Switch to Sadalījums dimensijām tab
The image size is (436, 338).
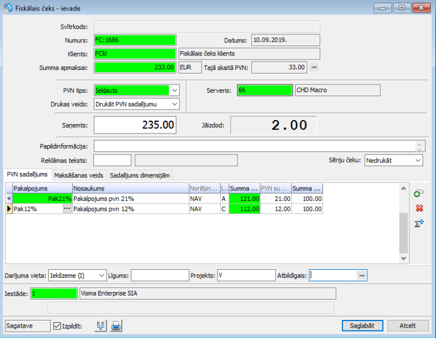140,175
